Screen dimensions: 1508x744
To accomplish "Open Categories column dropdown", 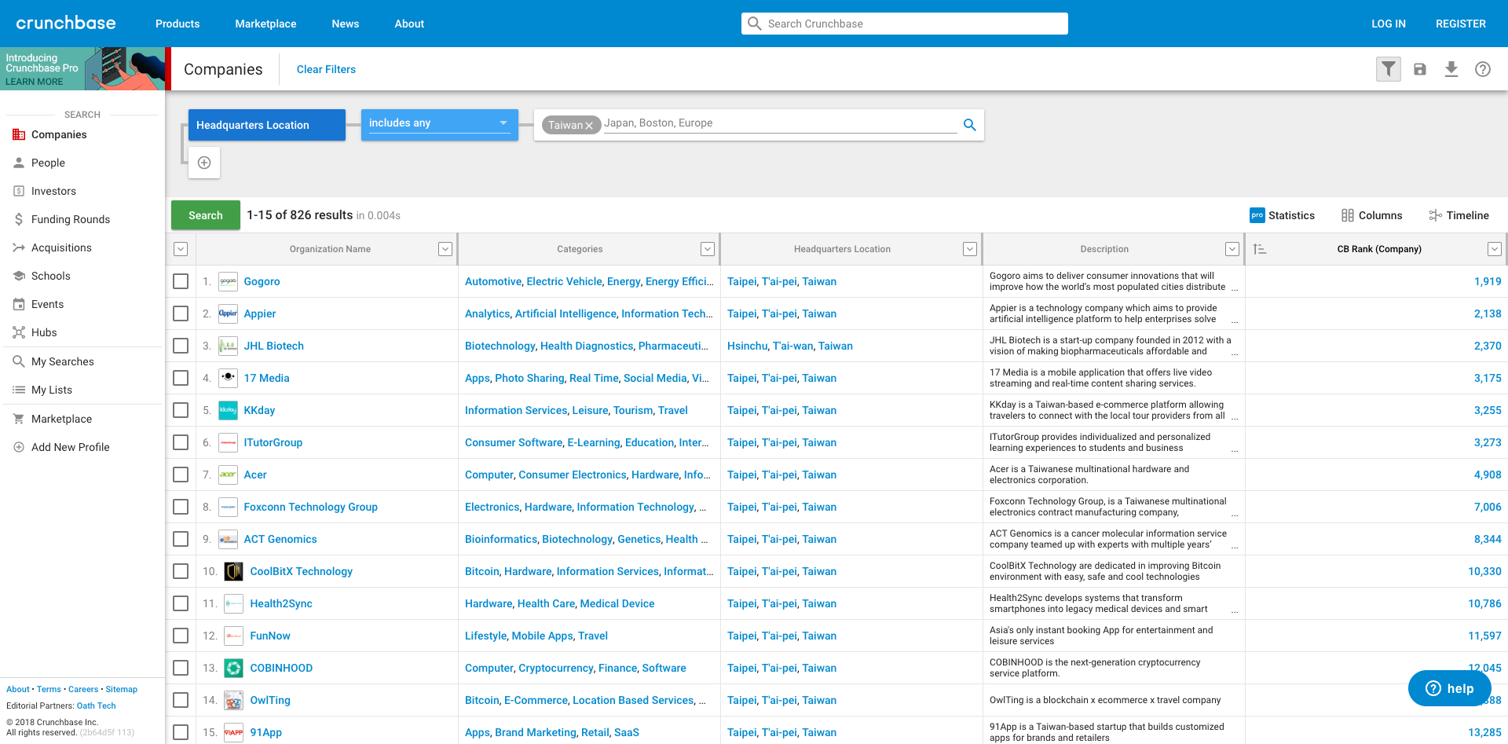I will pos(708,249).
